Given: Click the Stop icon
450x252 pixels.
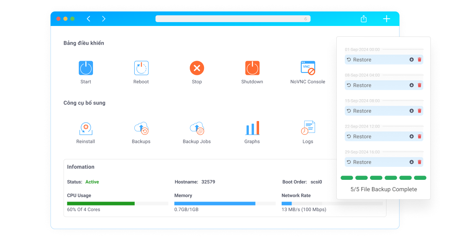Looking at the screenshot, I should (197, 68).
